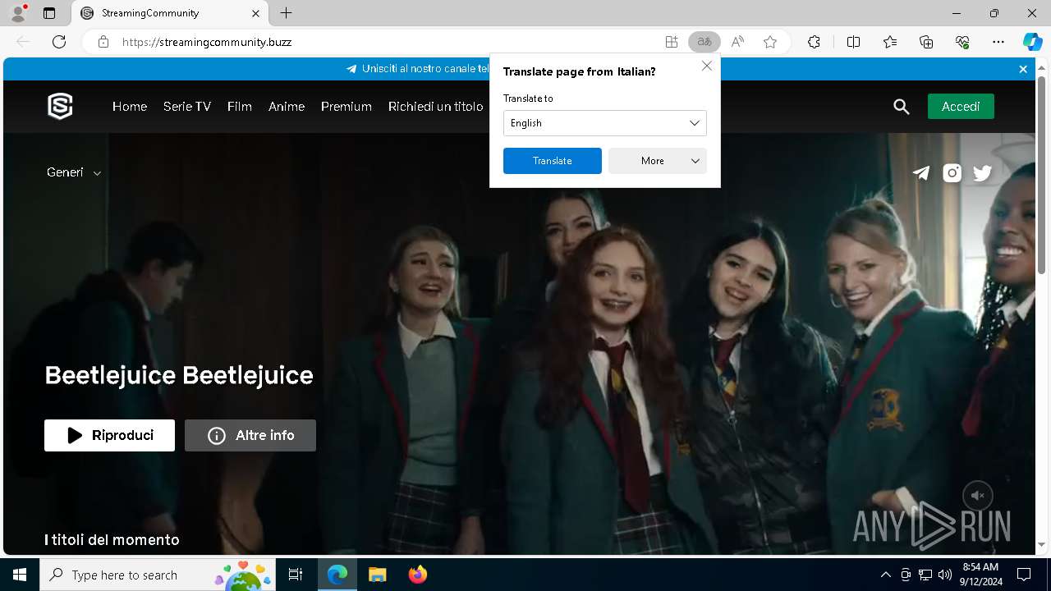Open the Collections icon
This screenshot has width=1051, height=591.
(926, 42)
